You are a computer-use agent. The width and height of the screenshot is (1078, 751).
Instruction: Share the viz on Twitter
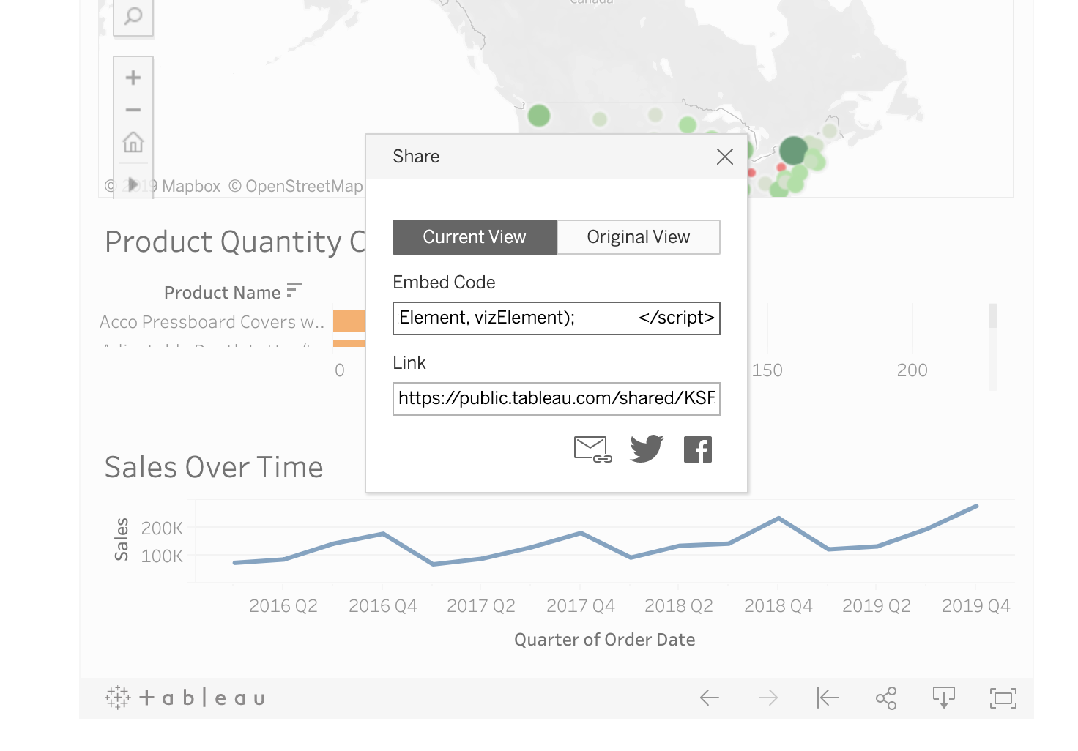(x=647, y=449)
